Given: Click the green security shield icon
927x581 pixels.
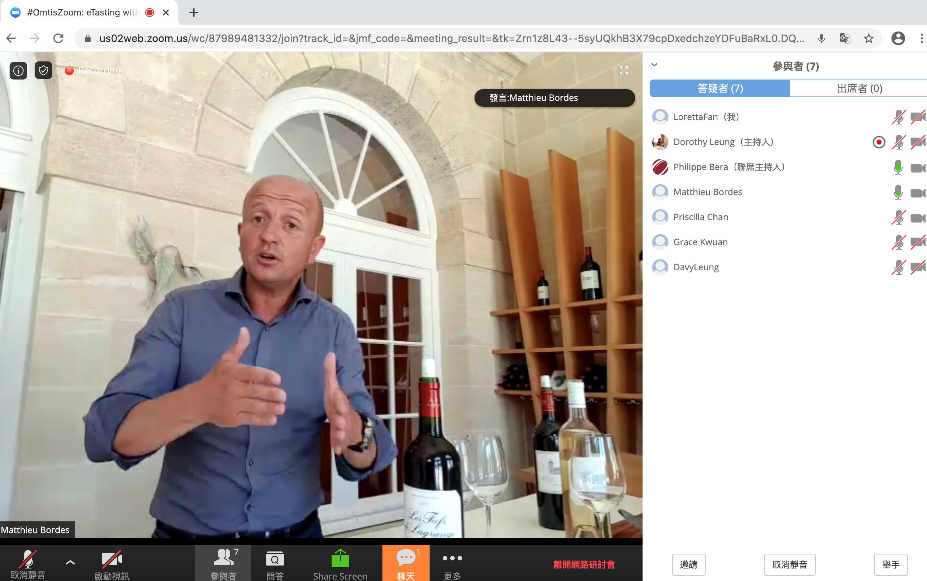Looking at the screenshot, I should click(x=43, y=71).
